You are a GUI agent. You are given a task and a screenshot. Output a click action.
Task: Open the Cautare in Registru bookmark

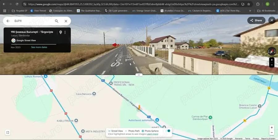(200, 11)
